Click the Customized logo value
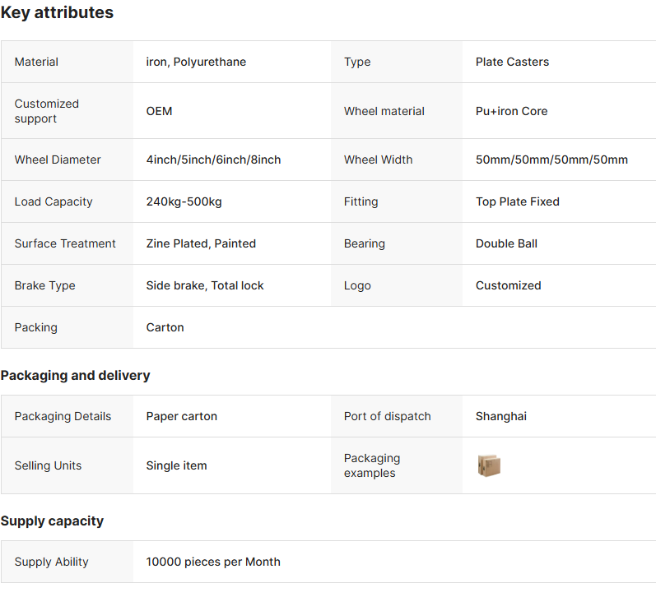 tap(508, 286)
